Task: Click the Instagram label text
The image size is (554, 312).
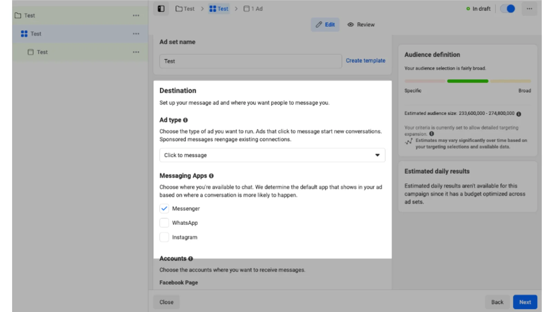Action: (185, 237)
